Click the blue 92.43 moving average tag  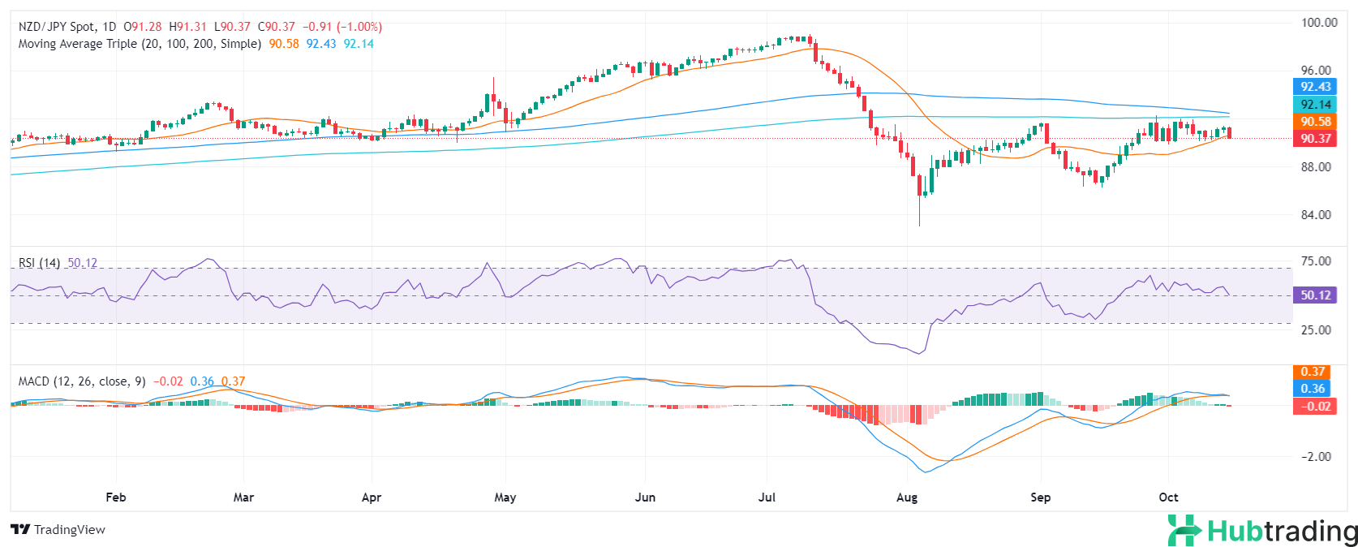[x=1315, y=87]
